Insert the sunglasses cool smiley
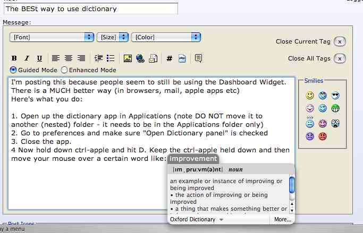The width and height of the screenshot is (363, 233). [x=335, y=95]
